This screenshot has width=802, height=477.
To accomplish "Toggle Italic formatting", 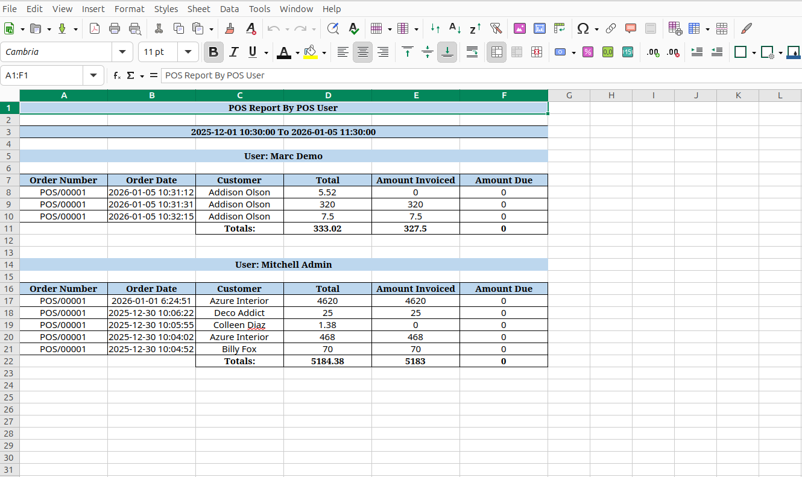I will click(x=234, y=52).
